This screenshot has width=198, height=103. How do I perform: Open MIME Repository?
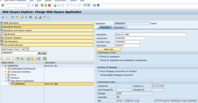point(47,23)
